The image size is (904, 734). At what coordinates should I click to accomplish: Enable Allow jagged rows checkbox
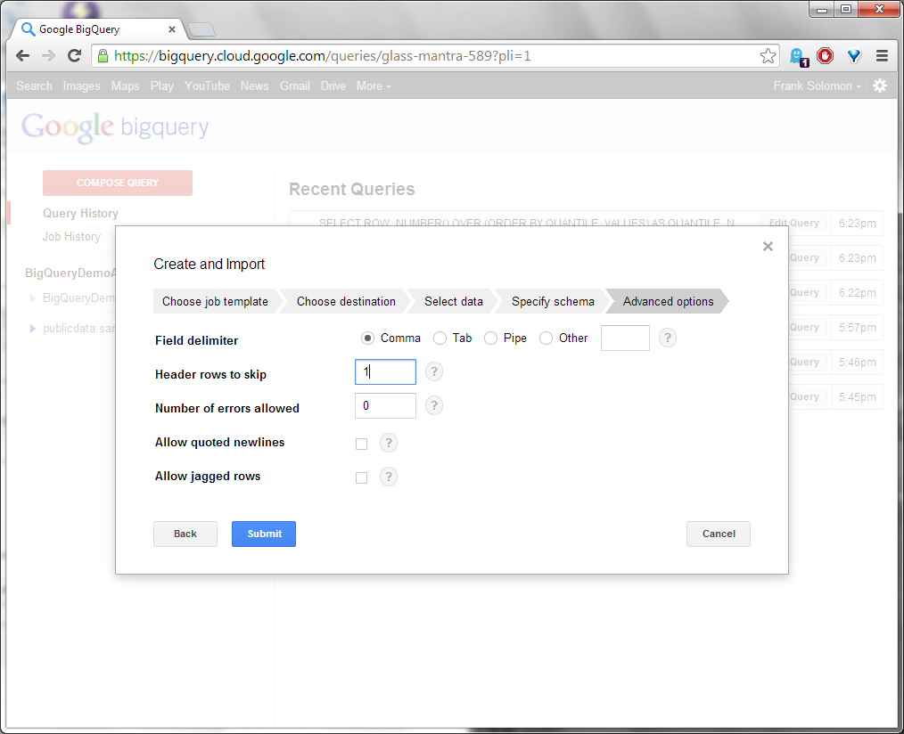click(x=361, y=477)
